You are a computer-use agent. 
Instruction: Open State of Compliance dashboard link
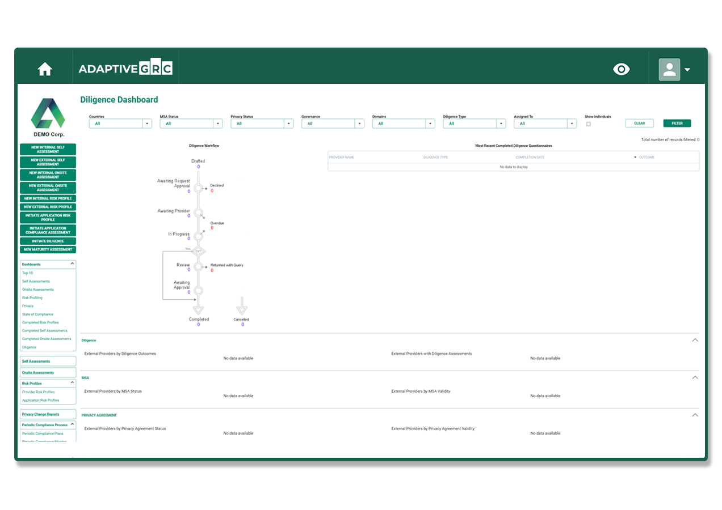tap(37, 314)
